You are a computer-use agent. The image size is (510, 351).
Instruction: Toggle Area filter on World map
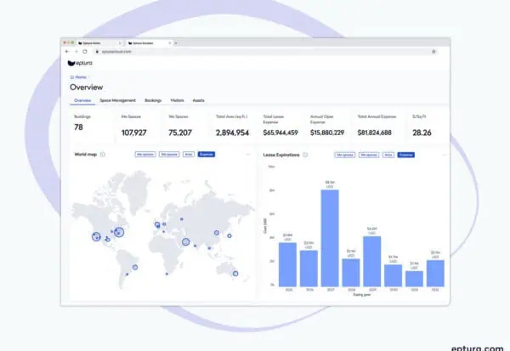(189, 154)
